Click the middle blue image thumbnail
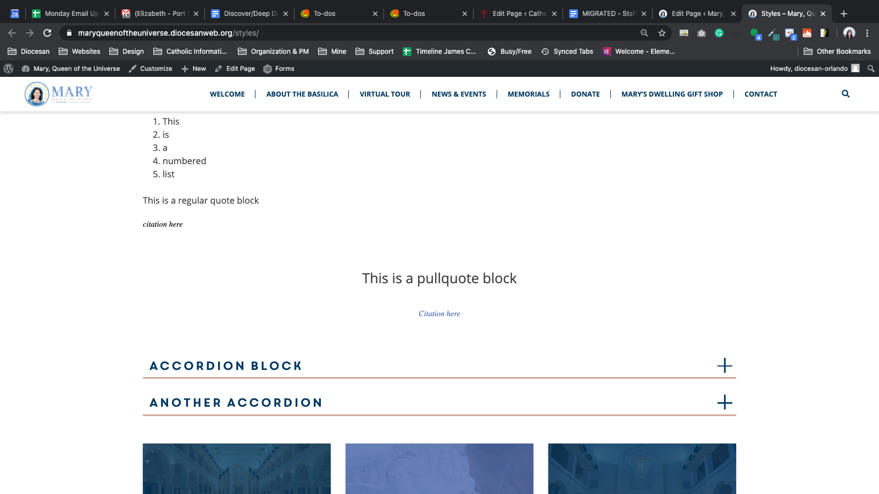The width and height of the screenshot is (879, 494). (439, 469)
